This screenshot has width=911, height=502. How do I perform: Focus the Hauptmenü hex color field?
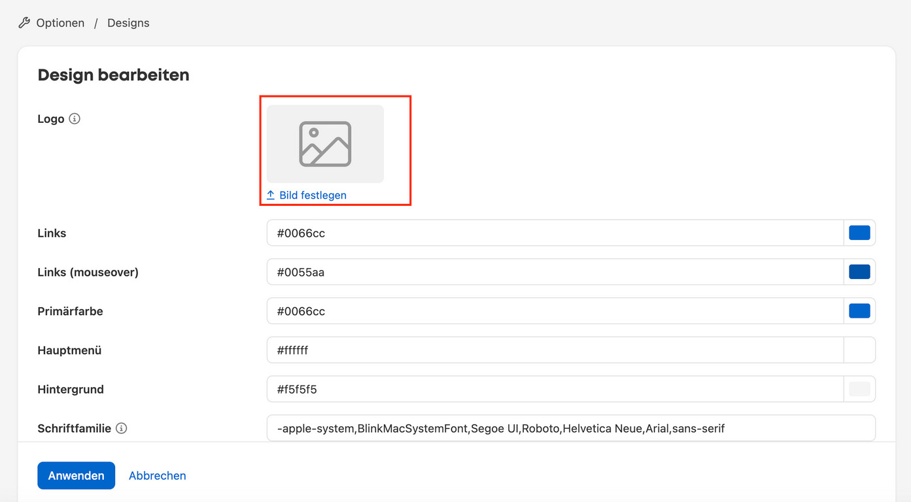pyautogui.click(x=555, y=350)
